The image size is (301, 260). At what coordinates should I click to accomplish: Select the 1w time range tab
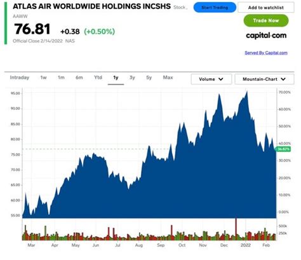click(43, 78)
